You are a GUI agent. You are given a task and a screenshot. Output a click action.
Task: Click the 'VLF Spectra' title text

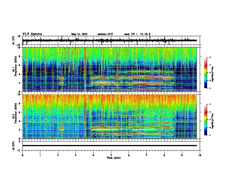coord(32,34)
